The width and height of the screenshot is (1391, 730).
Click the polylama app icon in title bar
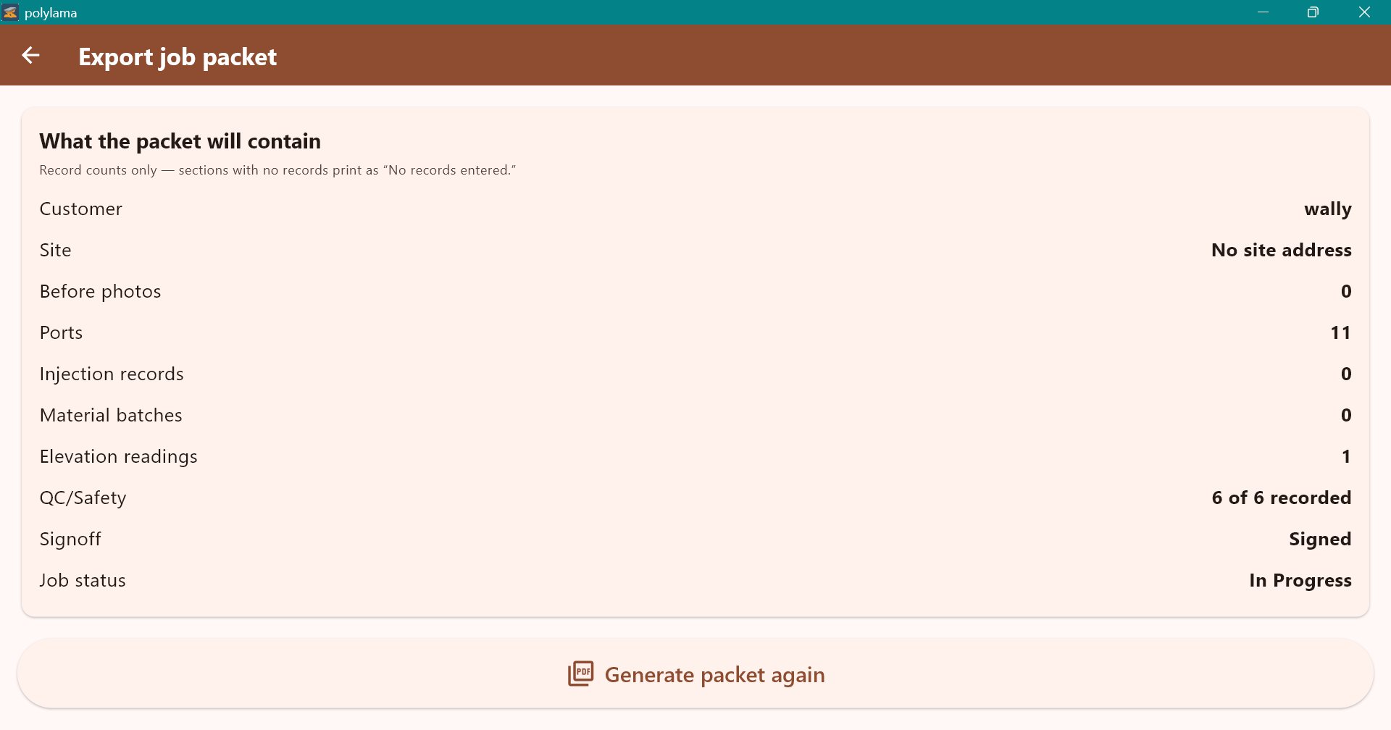pos(11,12)
